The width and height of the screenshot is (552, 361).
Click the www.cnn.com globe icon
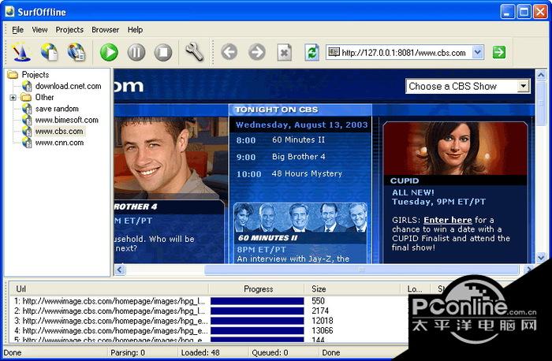pyautogui.click(x=27, y=143)
